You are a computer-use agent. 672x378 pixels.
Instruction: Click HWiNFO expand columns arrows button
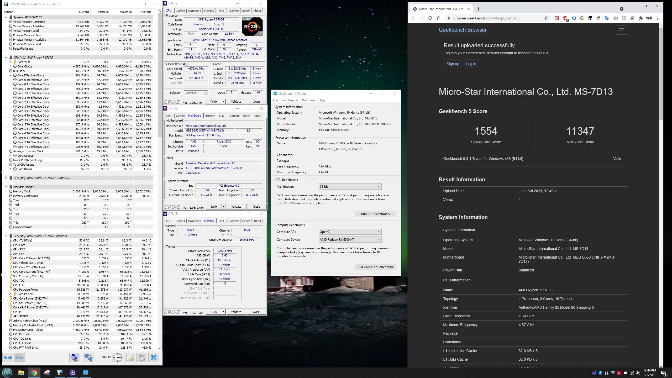pos(8,358)
